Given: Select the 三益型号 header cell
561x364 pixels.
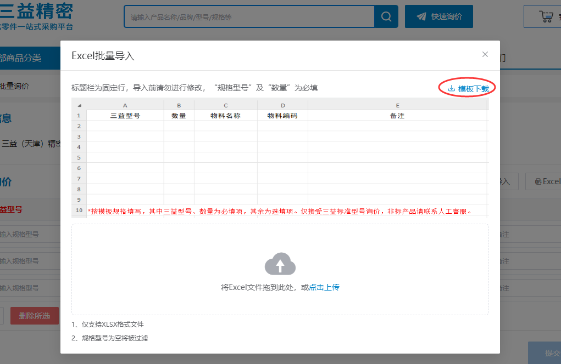Looking at the screenshot, I should 125,116.
